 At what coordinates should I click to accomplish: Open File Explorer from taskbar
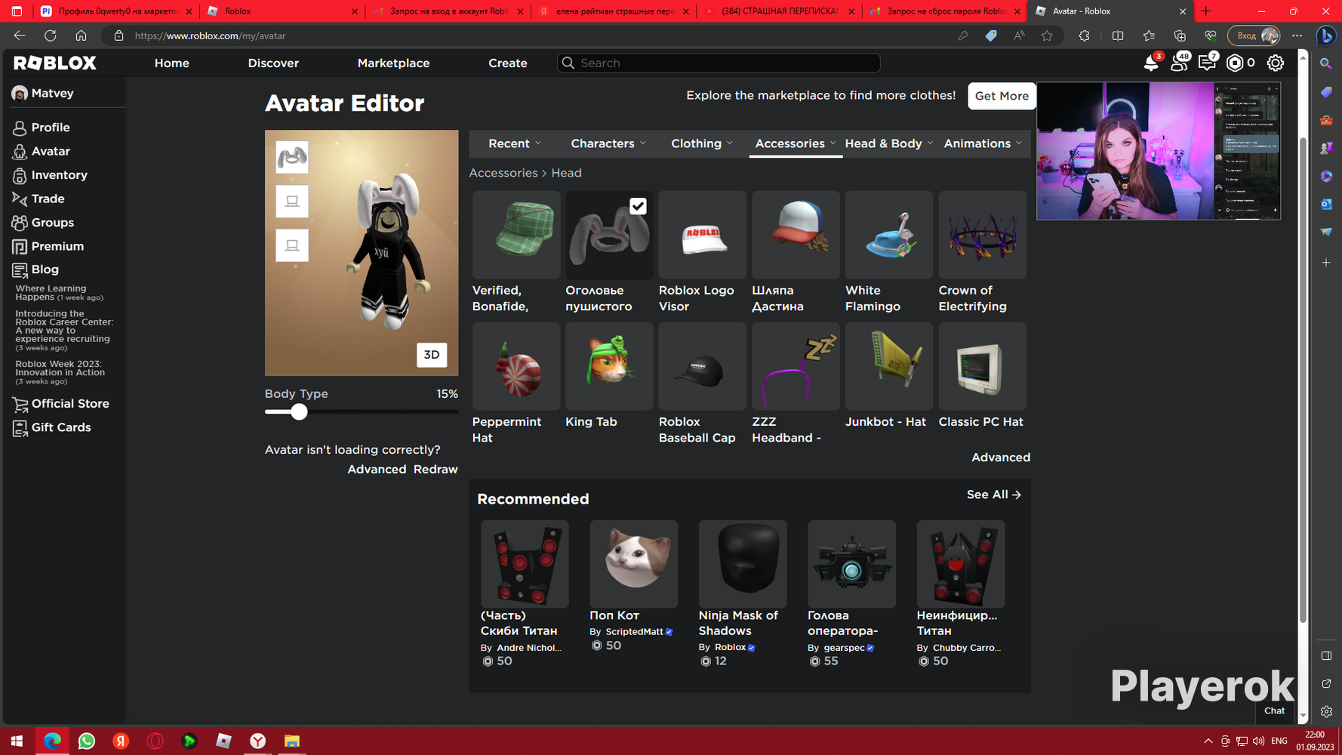(x=292, y=741)
